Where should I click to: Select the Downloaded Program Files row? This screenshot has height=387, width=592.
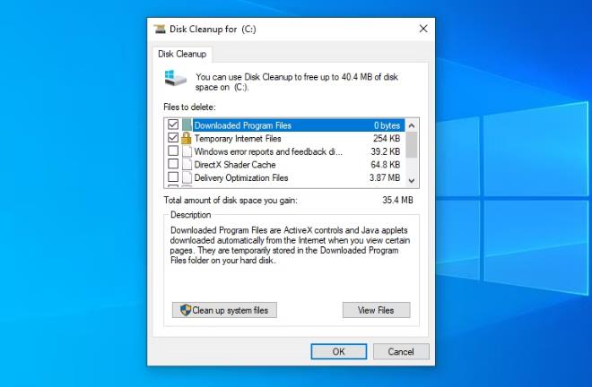click(285, 125)
